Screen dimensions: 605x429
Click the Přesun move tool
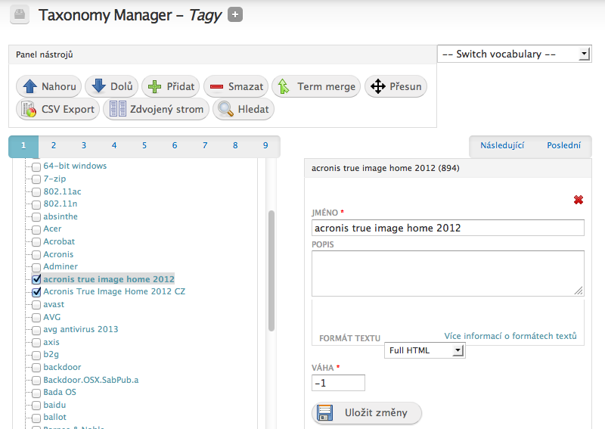point(396,86)
